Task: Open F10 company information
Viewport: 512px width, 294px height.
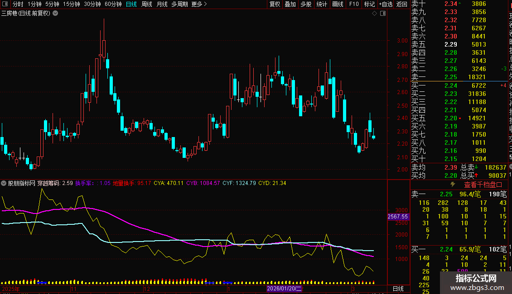Action: click(x=354, y=4)
